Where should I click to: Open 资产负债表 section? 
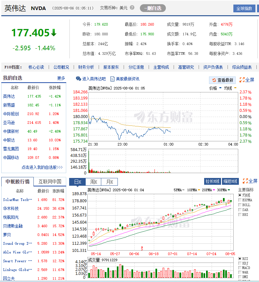click(213, 67)
